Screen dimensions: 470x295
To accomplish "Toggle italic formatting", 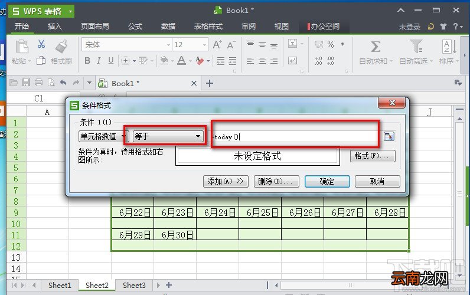I will coord(99,61).
